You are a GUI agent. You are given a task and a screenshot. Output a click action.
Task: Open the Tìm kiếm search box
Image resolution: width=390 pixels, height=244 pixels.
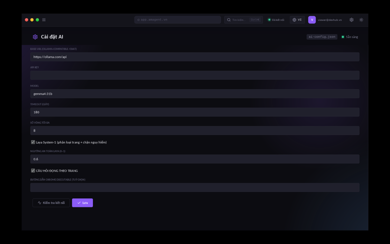[x=243, y=20]
